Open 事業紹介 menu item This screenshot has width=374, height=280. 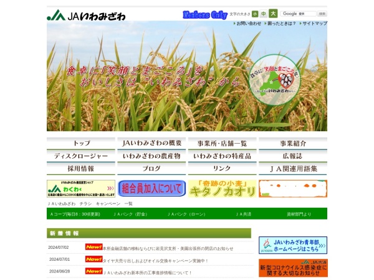click(293, 143)
